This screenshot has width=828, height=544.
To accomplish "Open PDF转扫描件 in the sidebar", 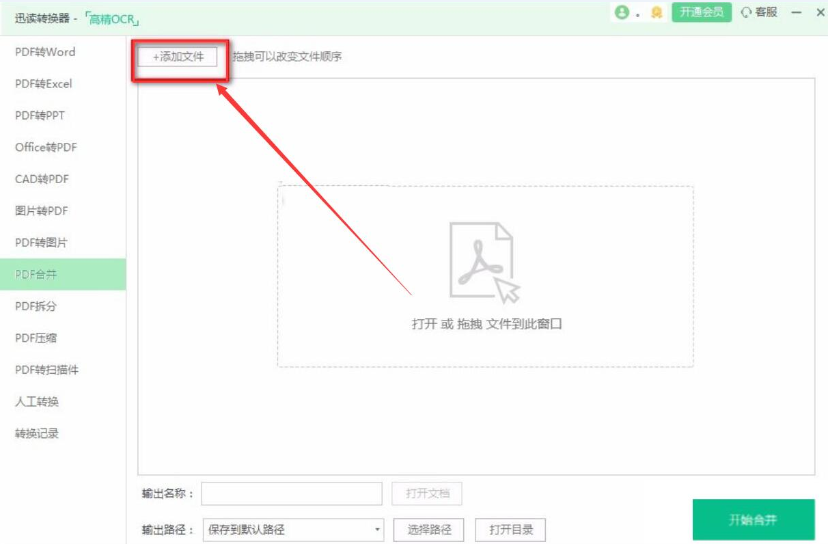I will point(47,370).
